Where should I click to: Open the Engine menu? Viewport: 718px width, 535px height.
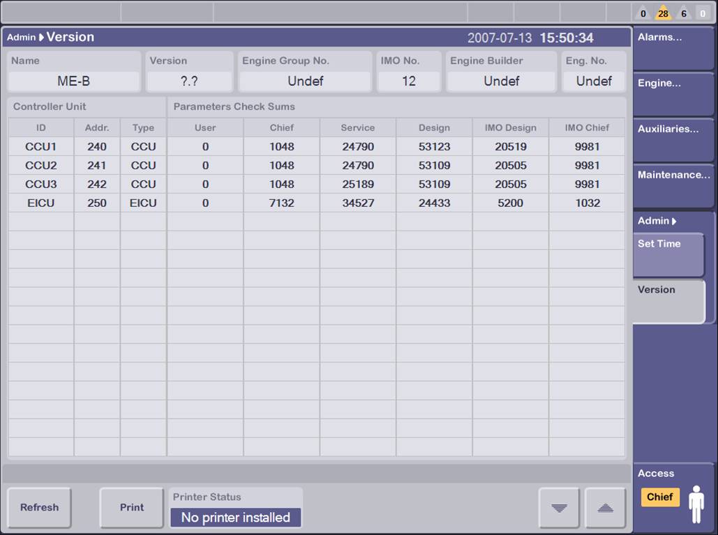[673, 93]
